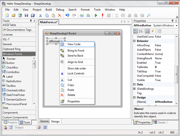Click the Save file toolbar icon
The width and height of the screenshot is (180, 136).
(26, 15)
